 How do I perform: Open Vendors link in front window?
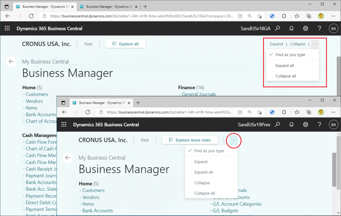(91, 197)
